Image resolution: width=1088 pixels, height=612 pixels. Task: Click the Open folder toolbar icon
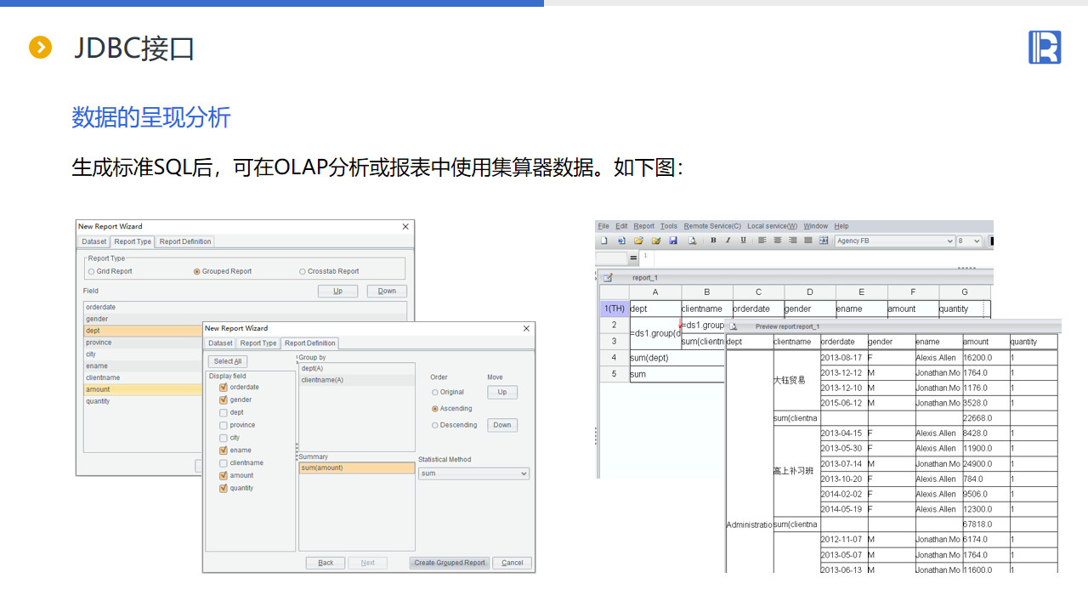point(638,241)
